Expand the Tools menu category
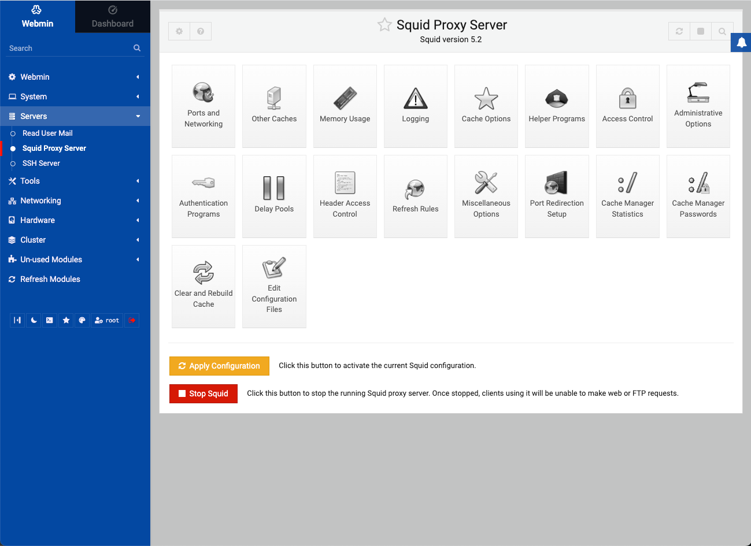 pyautogui.click(x=75, y=181)
